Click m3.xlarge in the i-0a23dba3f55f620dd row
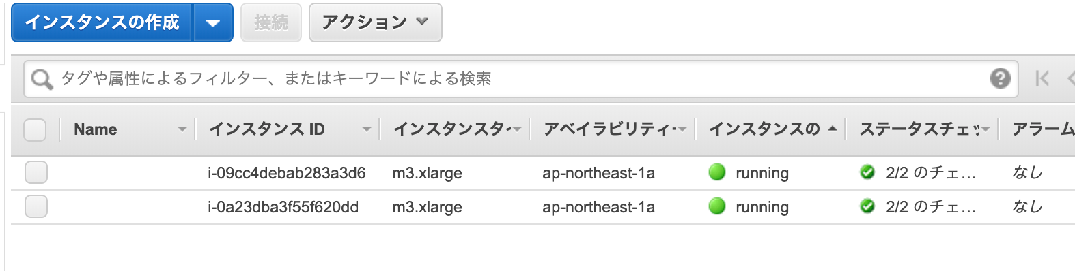 tap(427, 207)
